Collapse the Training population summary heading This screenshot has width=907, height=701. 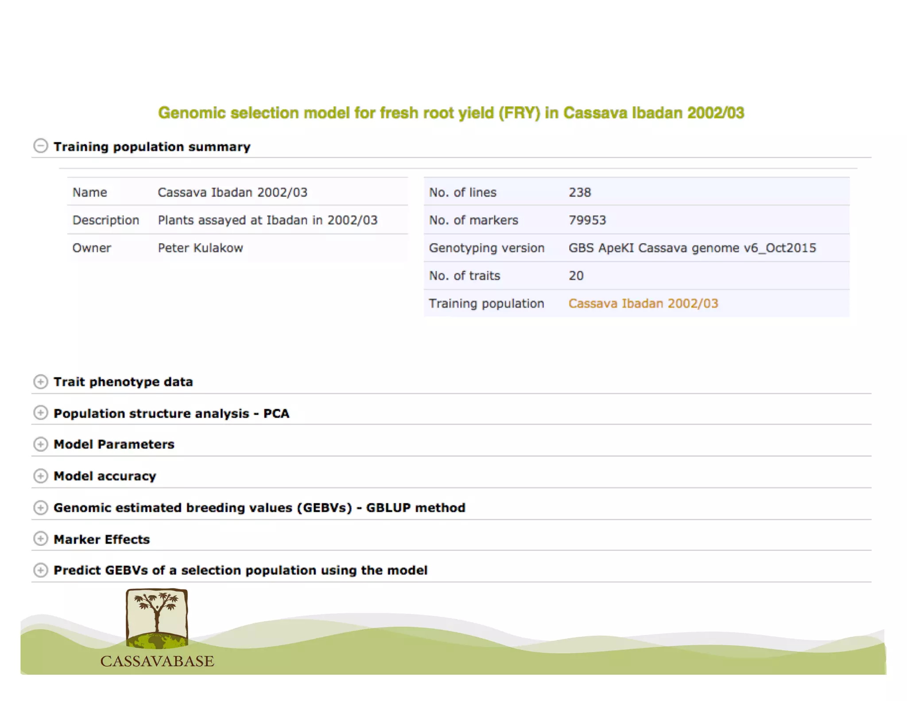pyautogui.click(x=152, y=147)
